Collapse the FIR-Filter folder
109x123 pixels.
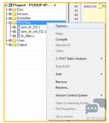(10, 23)
